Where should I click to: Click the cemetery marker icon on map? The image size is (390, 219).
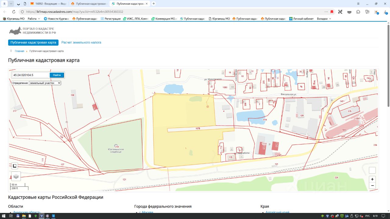[116, 146]
